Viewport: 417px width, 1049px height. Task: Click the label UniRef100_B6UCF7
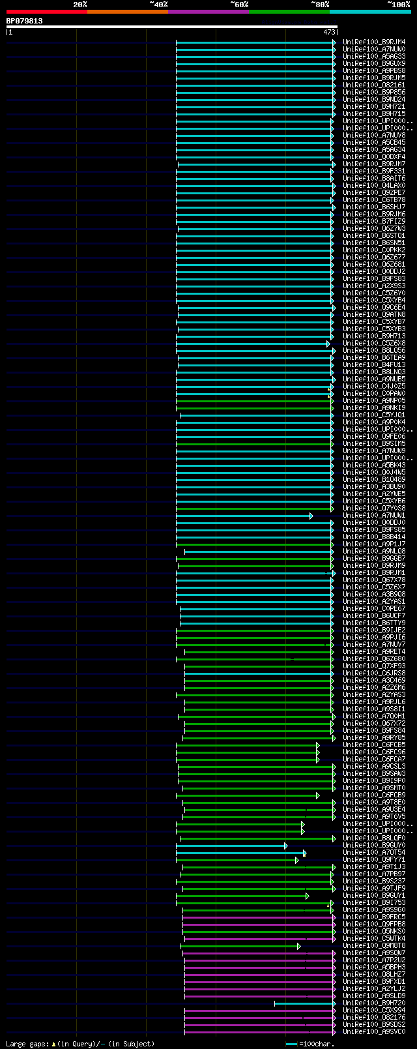pos(374,616)
